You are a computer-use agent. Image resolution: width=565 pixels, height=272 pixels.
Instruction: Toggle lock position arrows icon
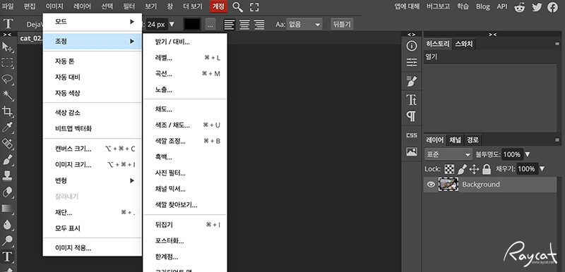pos(474,169)
